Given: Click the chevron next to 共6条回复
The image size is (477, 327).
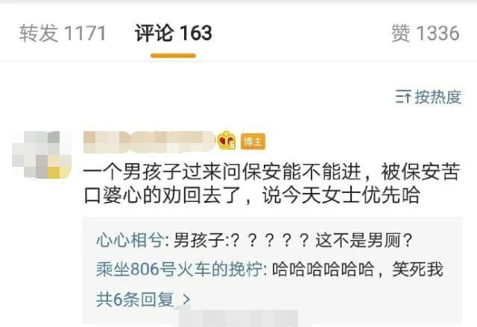Looking at the screenshot, I should click(187, 299).
